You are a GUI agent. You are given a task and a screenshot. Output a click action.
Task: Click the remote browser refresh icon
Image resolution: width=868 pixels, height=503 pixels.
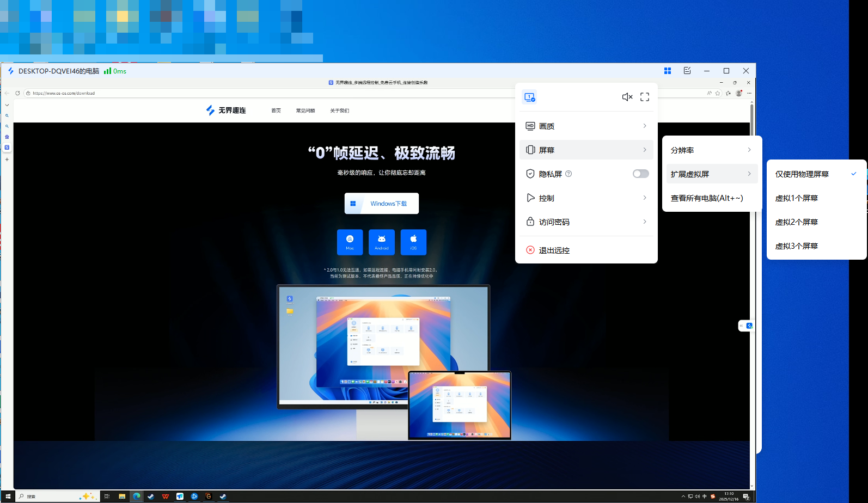(x=17, y=93)
